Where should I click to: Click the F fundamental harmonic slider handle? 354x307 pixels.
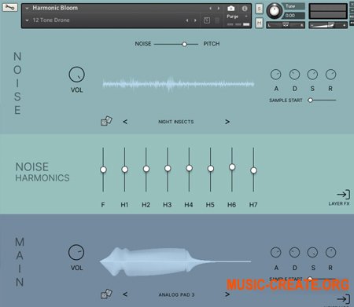coord(103,170)
